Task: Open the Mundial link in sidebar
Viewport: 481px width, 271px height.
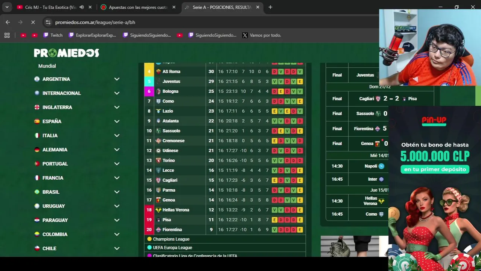Action: [x=47, y=66]
